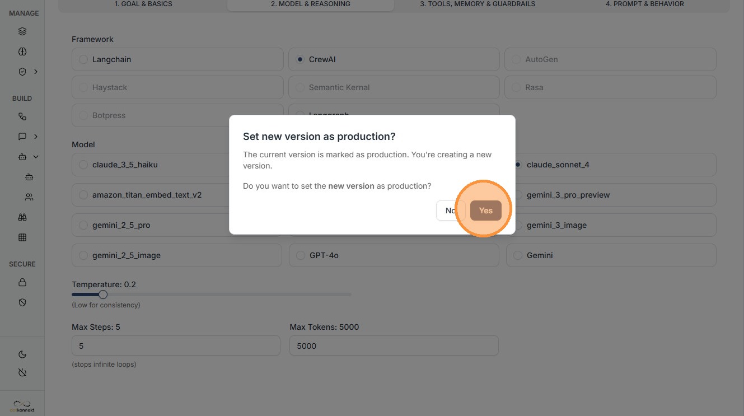Click the Max Tokens input field

[394, 345]
